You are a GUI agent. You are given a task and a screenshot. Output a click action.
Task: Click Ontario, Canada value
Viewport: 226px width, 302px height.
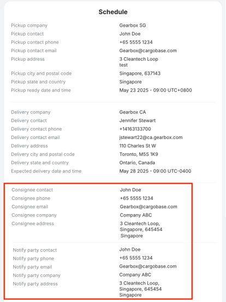point(137,163)
